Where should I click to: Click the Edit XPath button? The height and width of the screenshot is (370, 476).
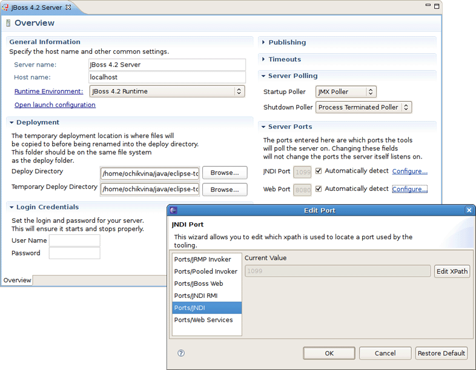(x=452, y=271)
